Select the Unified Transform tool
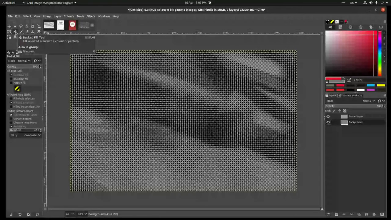The height and width of the screenshot is (220, 391). 39,27
